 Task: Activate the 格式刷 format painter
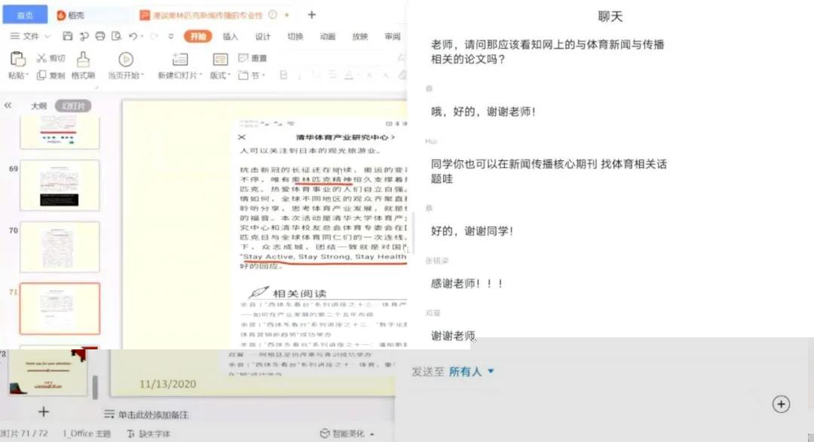tap(83, 66)
